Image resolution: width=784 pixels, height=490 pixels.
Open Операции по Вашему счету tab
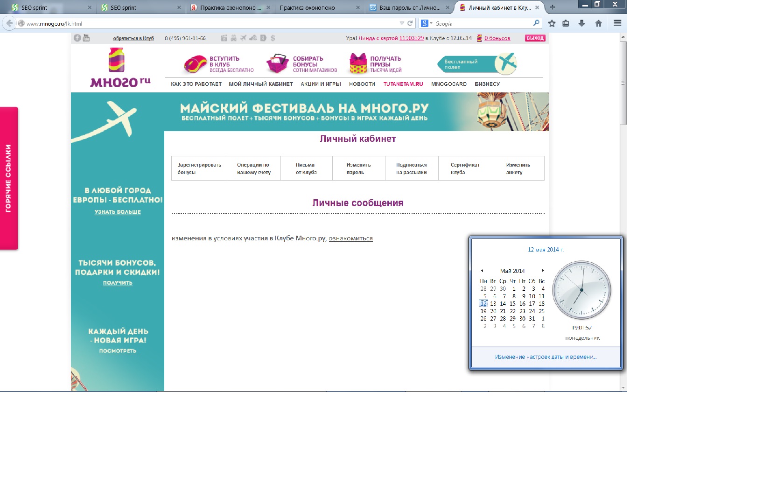coord(254,168)
